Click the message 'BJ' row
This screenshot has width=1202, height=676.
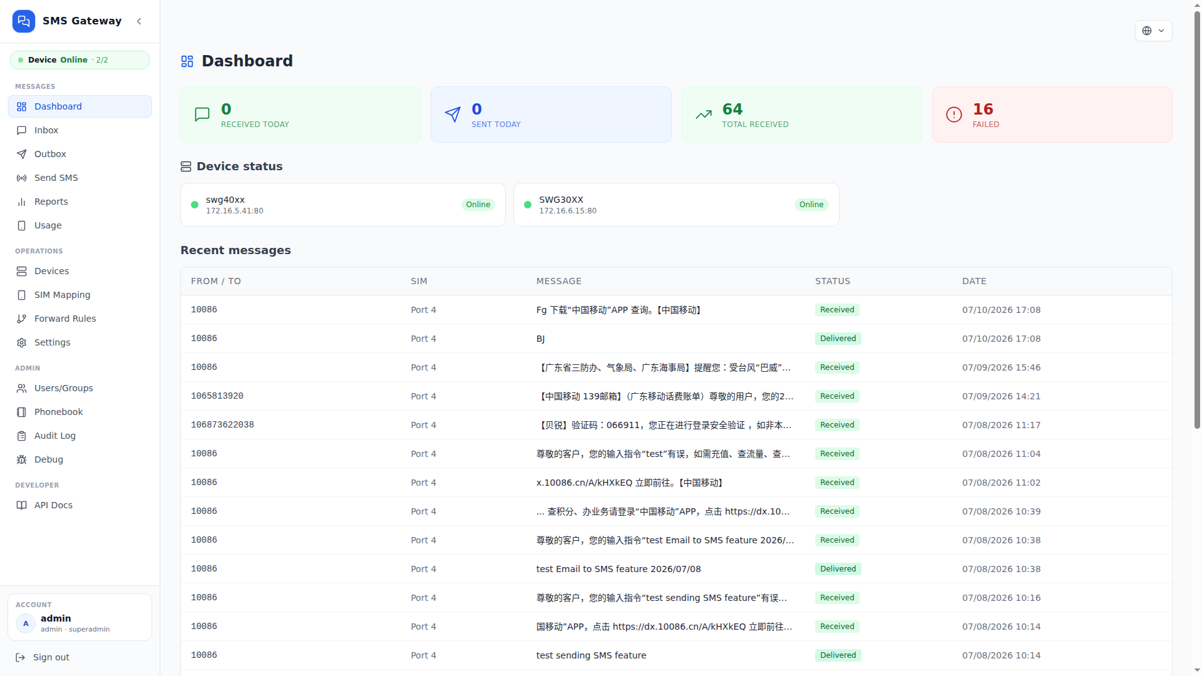click(676, 339)
